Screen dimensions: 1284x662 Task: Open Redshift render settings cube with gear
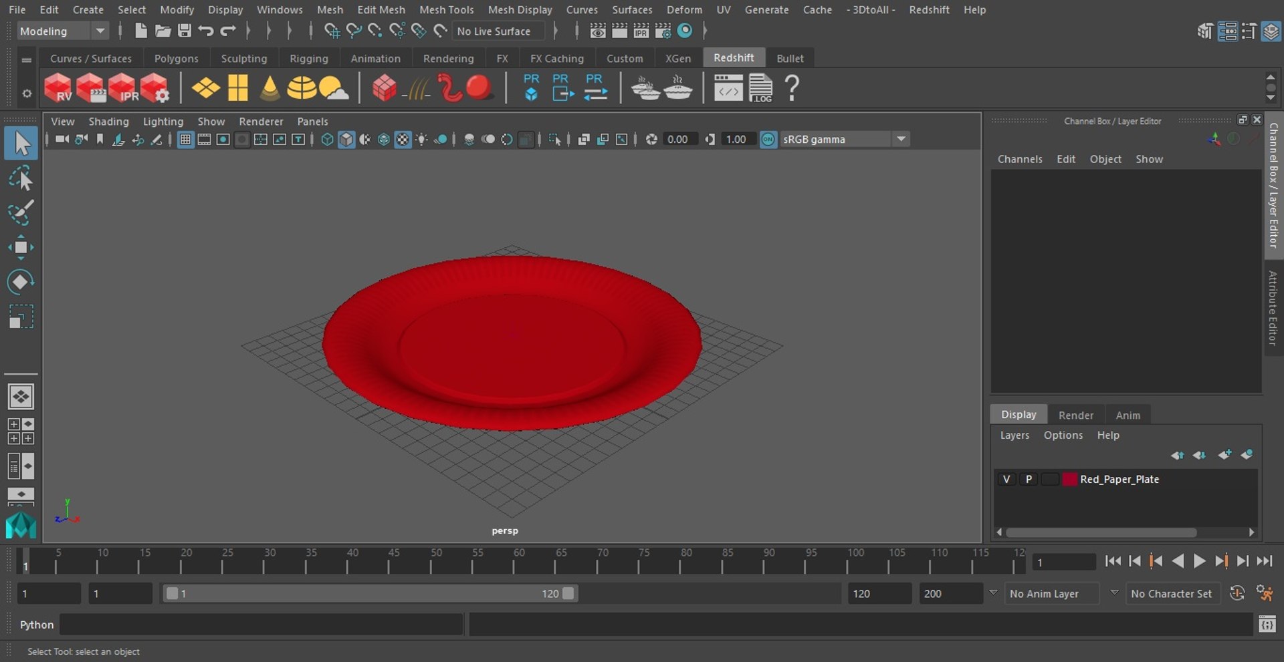tap(154, 88)
